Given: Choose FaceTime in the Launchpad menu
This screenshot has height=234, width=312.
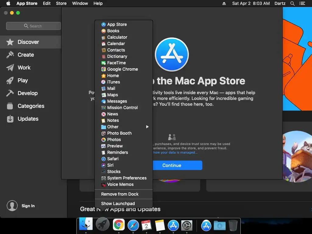Looking at the screenshot, I should pyautogui.click(x=124, y=63).
